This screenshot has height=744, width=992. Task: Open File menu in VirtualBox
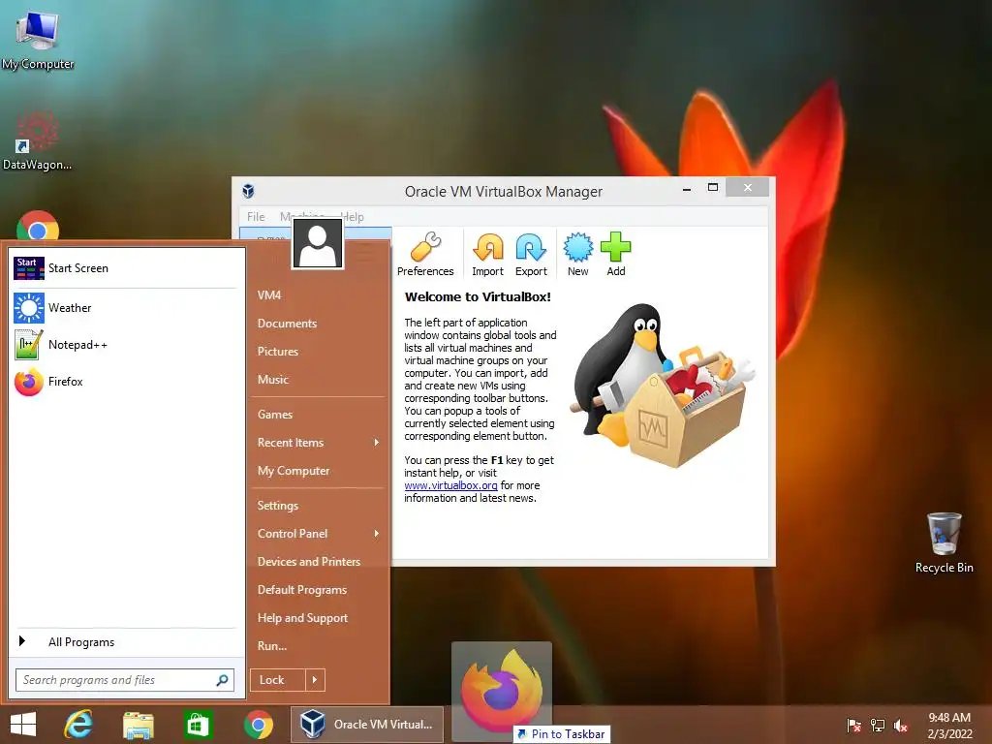pos(256,216)
